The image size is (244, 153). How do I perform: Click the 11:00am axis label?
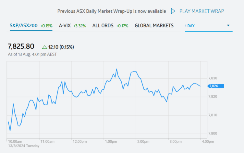pos(47,142)
